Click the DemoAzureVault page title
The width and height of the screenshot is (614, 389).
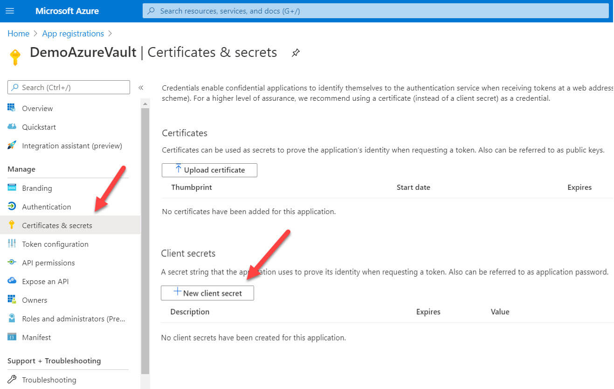[x=83, y=52]
